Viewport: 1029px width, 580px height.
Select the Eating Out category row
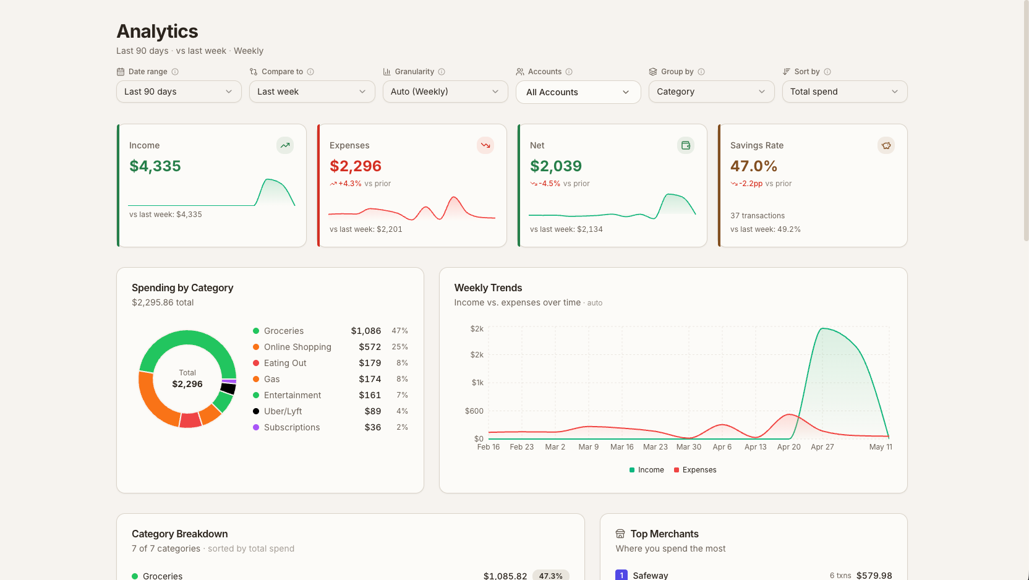pyautogui.click(x=330, y=363)
